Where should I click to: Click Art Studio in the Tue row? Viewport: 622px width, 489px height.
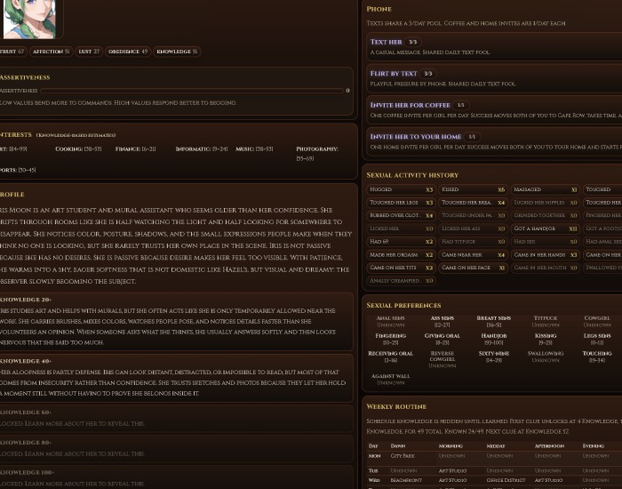pos(452,470)
